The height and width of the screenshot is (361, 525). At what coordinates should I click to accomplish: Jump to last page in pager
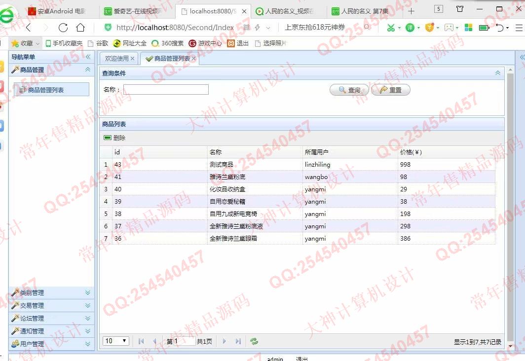point(238,341)
